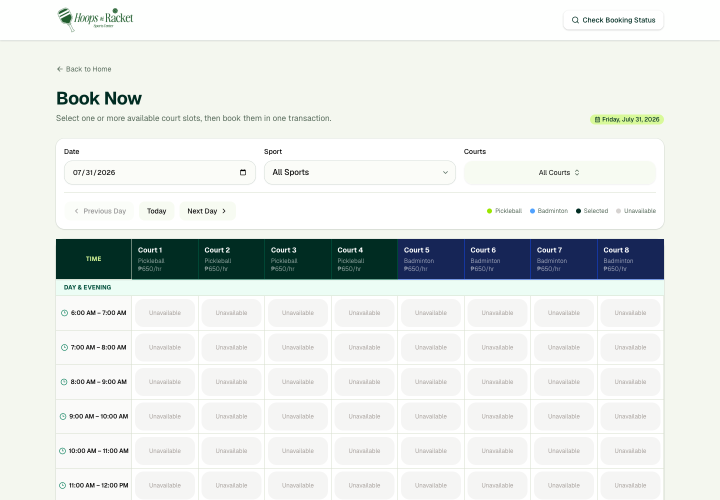Click the All Courts up-down chevrons
The height and width of the screenshot is (500, 720).
(x=577, y=172)
